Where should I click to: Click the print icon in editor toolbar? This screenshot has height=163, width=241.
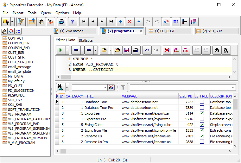click(136, 50)
